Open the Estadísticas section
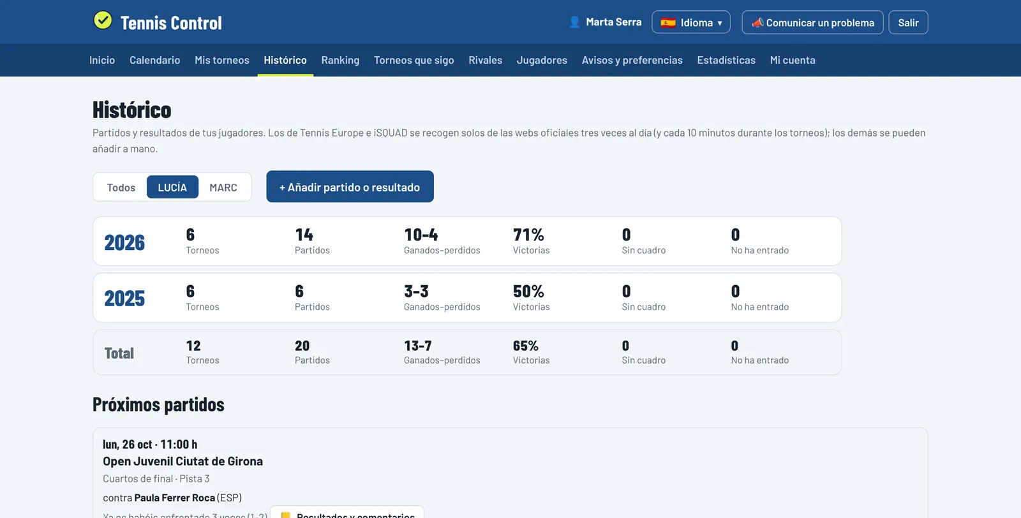This screenshot has height=518, width=1021. point(726,60)
